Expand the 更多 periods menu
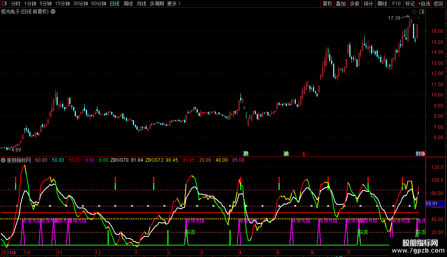The image size is (447, 257). (174, 4)
